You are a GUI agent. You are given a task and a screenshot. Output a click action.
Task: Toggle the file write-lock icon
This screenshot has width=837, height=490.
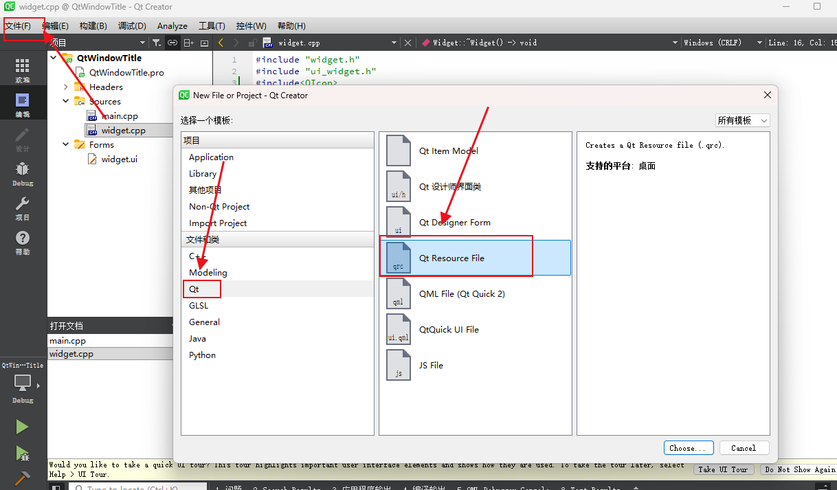pos(252,43)
